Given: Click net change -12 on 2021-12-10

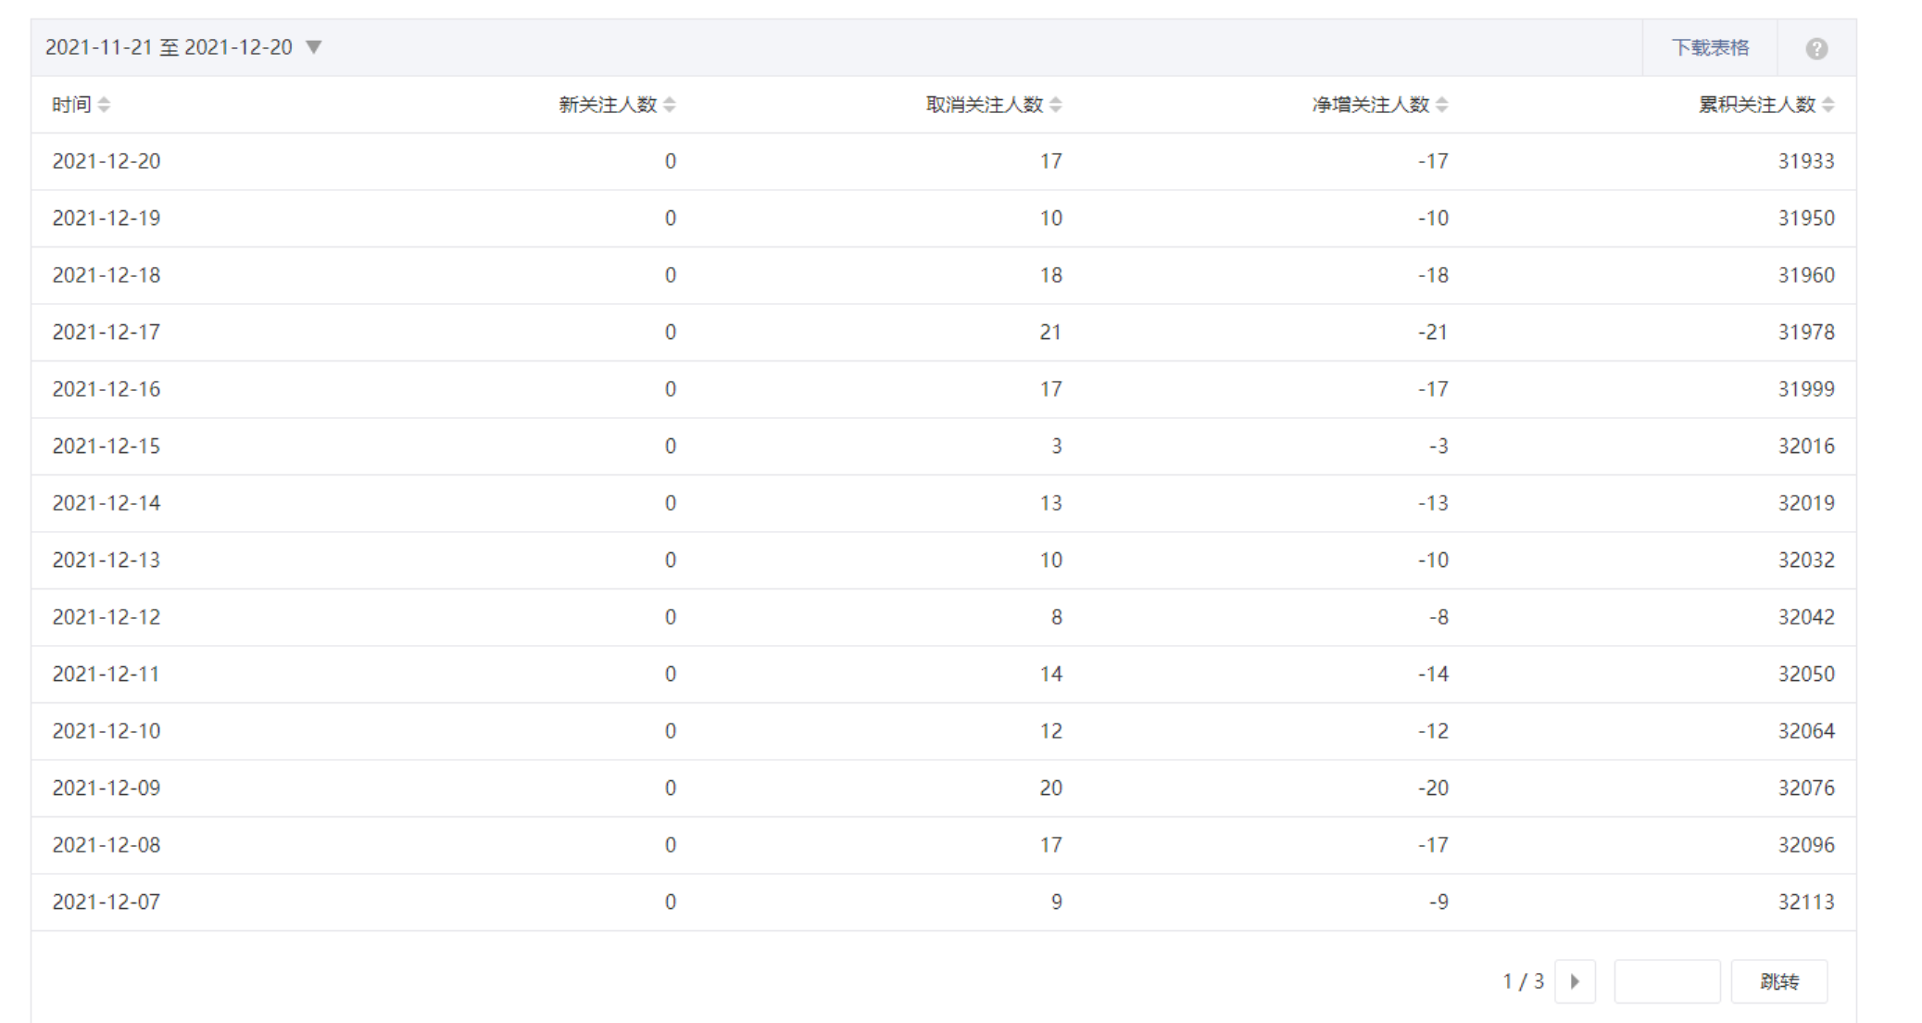Looking at the screenshot, I should point(1433,731).
